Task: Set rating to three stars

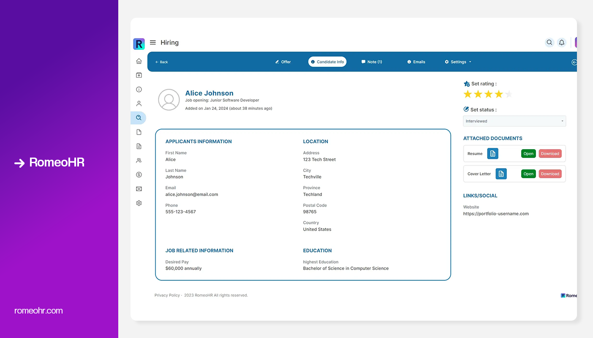Action: [488, 94]
